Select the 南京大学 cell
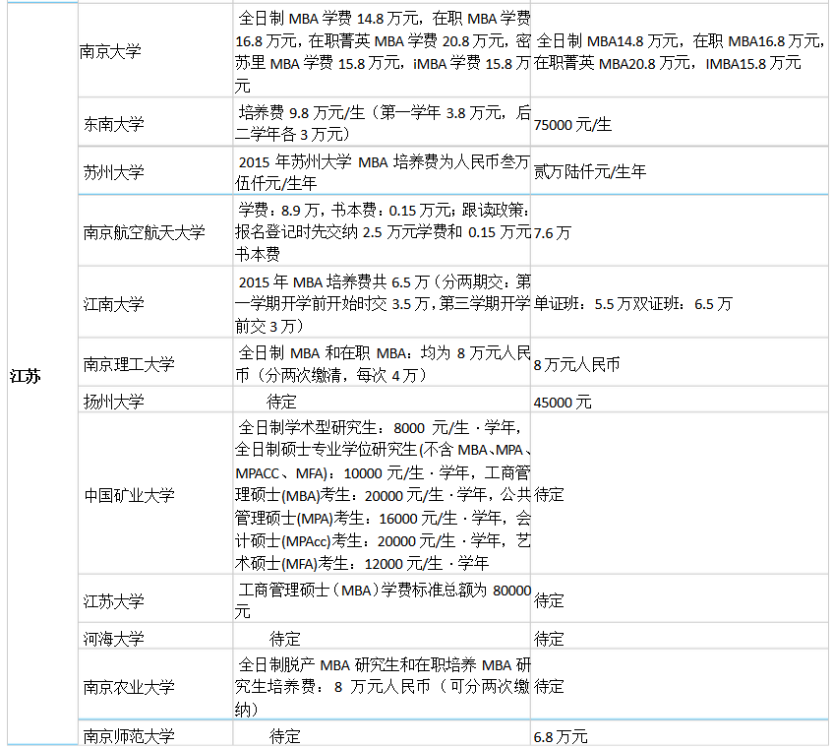This screenshot has height=748, width=833. click(155, 50)
